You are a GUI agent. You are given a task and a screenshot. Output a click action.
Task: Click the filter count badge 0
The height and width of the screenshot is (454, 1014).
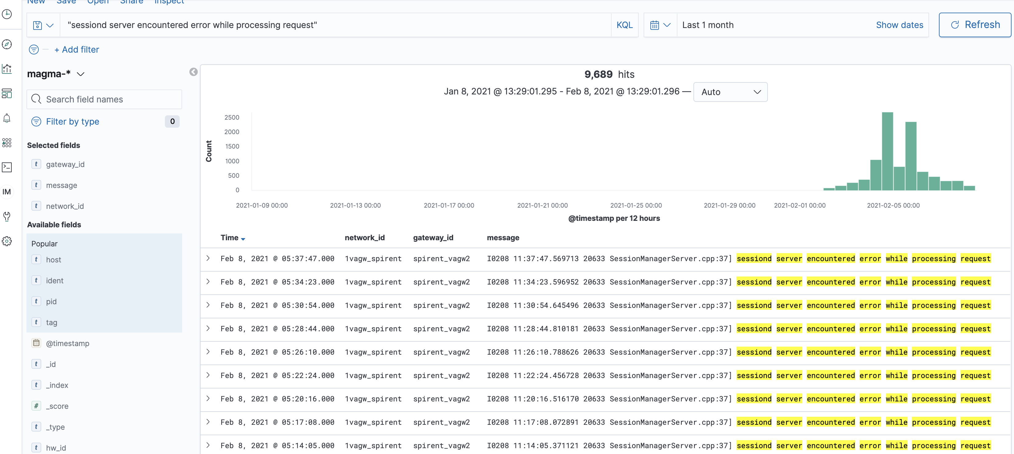(x=172, y=121)
